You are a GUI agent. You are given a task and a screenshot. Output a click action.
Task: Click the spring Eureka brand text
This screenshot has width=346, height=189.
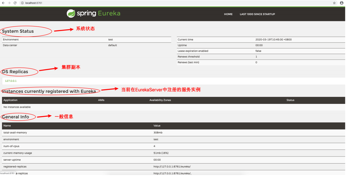[x=99, y=13]
